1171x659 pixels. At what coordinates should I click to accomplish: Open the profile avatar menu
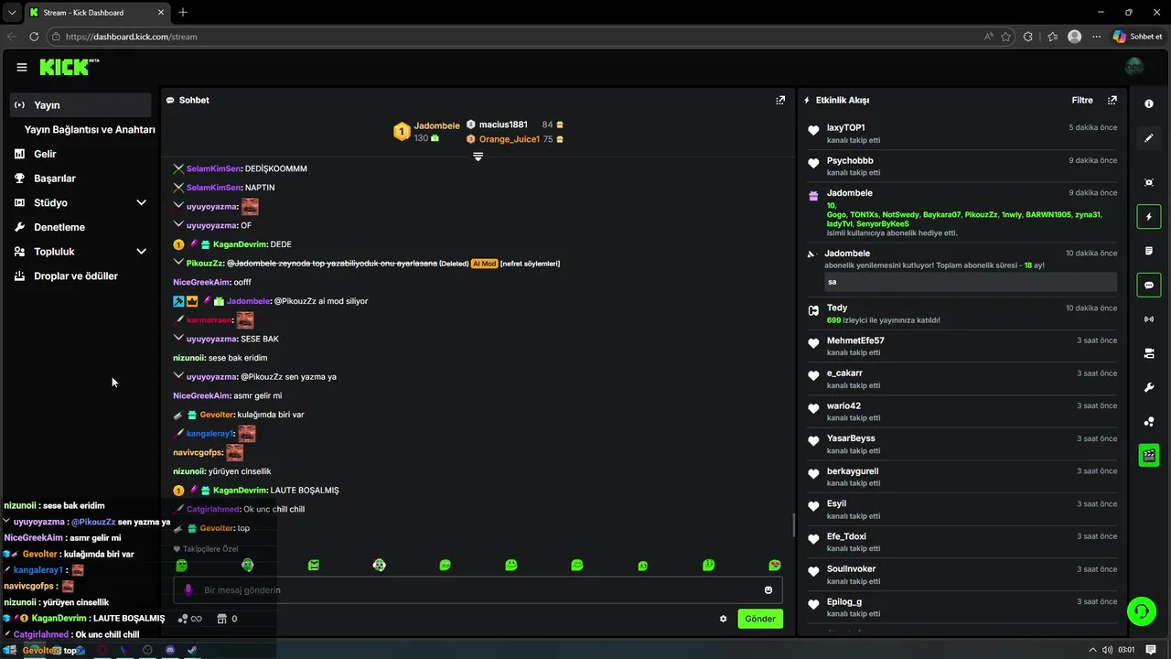click(1133, 67)
